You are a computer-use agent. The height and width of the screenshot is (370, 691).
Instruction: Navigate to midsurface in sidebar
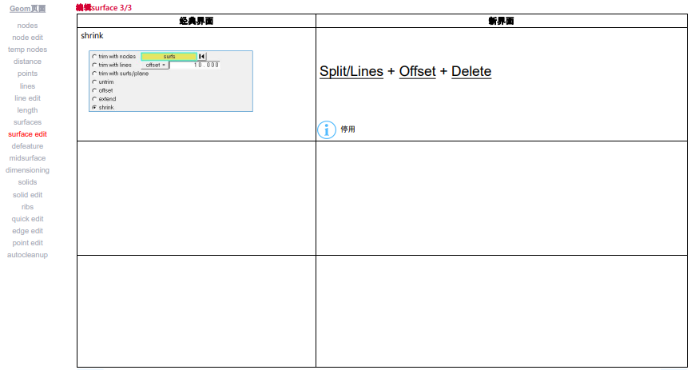(27, 158)
